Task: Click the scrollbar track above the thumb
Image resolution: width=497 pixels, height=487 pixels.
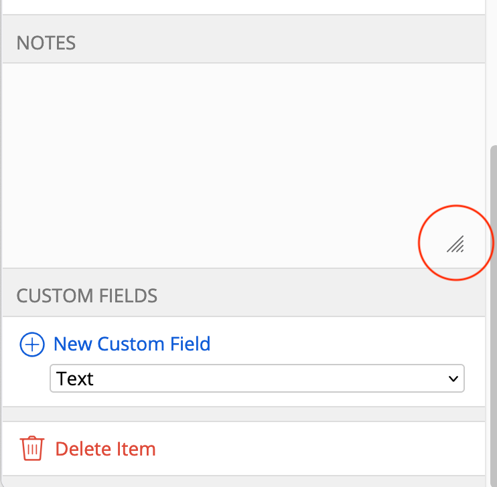Action: click(x=494, y=67)
